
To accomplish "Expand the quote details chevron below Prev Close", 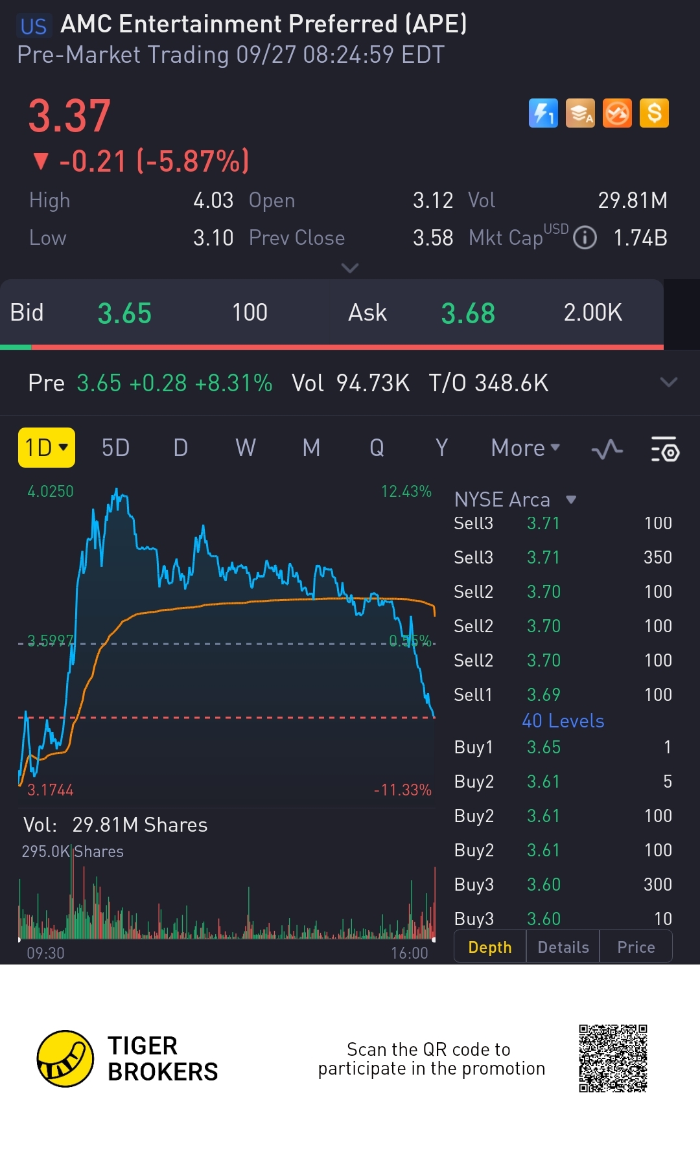I will click(350, 268).
